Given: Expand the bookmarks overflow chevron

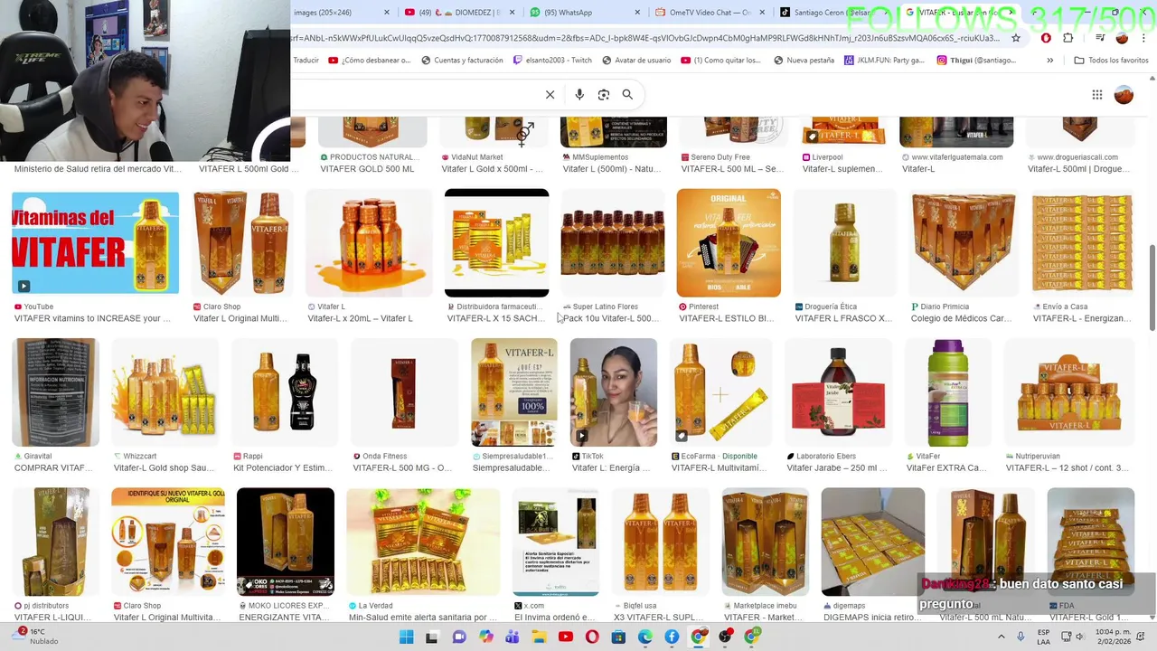Looking at the screenshot, I should click(x=1049, y=60).
